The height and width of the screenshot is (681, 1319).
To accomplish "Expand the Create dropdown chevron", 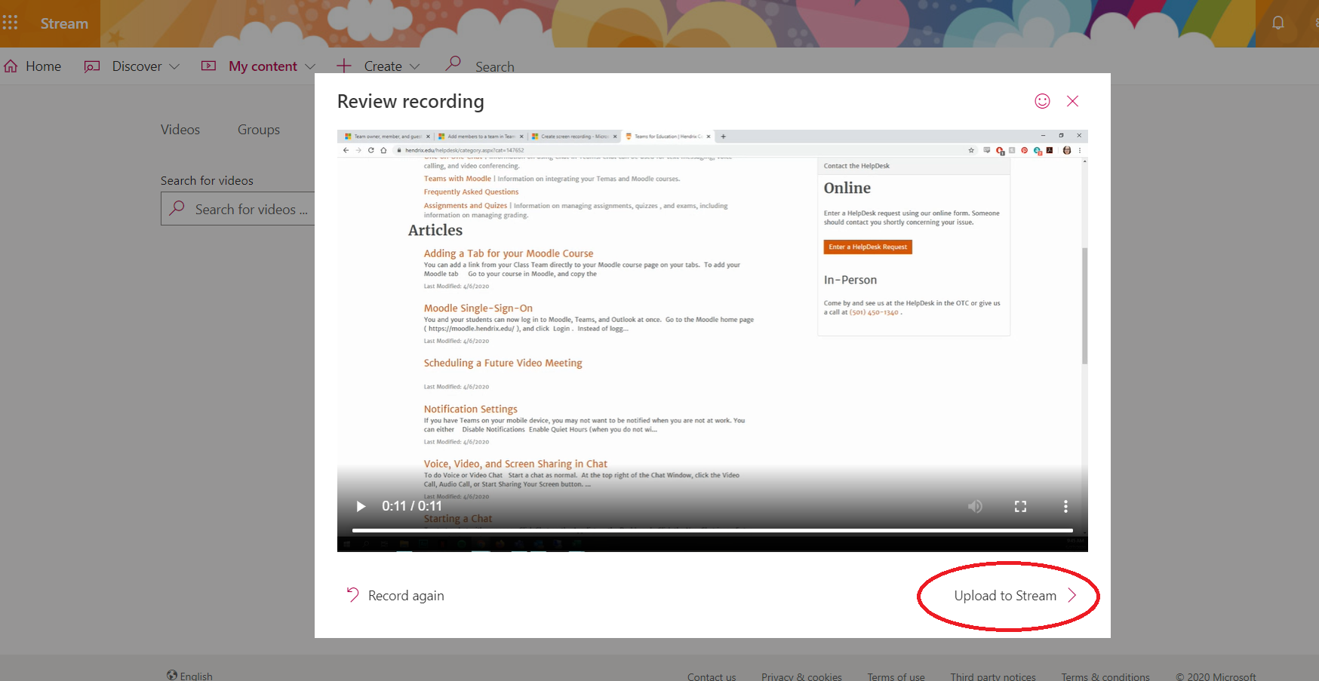I will point(414,66).
